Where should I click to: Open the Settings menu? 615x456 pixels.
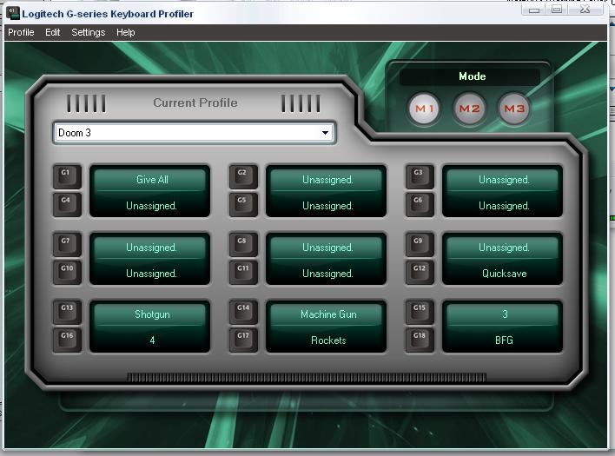88,32
